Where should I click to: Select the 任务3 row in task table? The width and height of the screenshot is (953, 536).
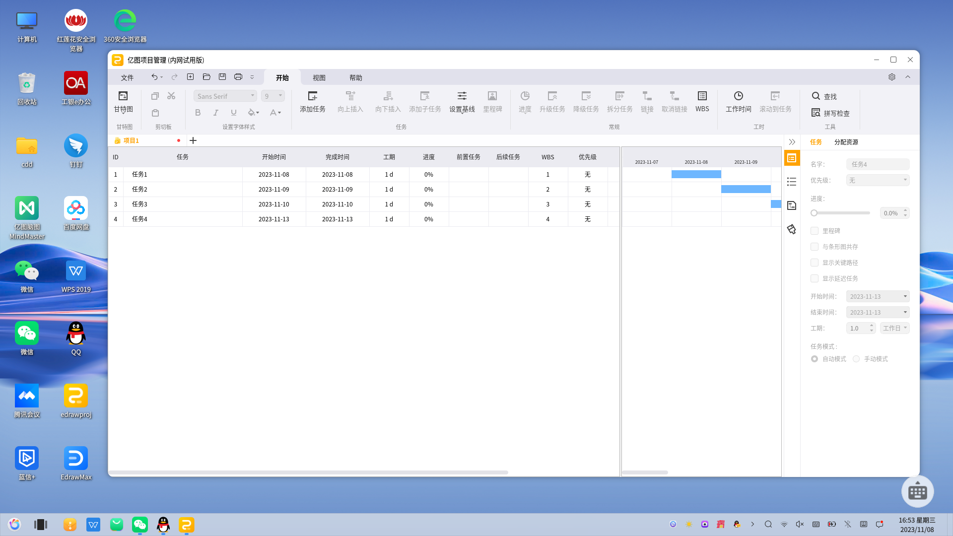click(183, 204)
